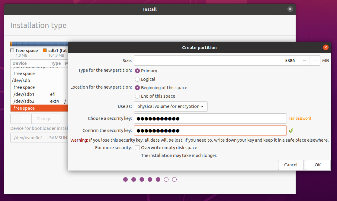Click Choose a security key field
This screenshot has height=201, width=337.
click(210, 118)
